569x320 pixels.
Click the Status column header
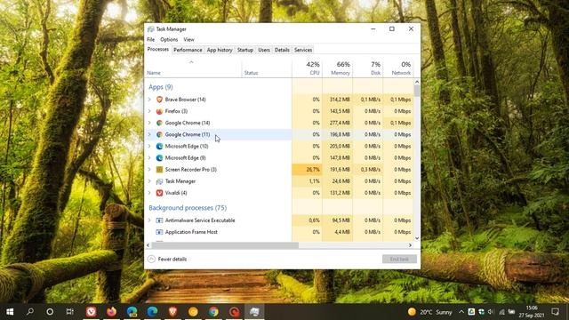coord(267,68)
